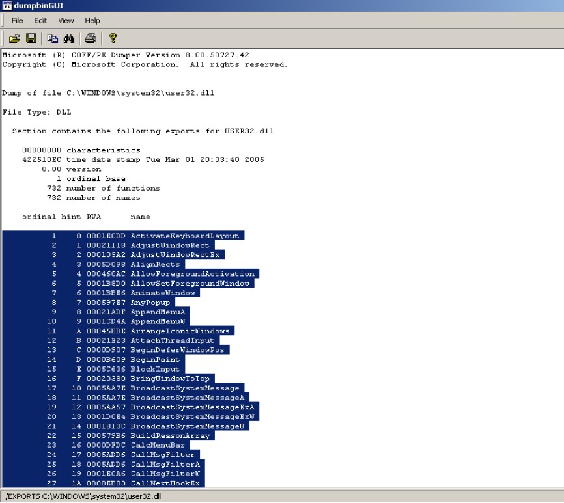Viewport: 564px width, 503px height.
Task: Open the View menu
Action: point(66,20)
